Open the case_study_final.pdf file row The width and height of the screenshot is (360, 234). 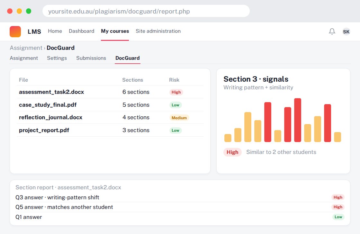click(x=110, y=105)
